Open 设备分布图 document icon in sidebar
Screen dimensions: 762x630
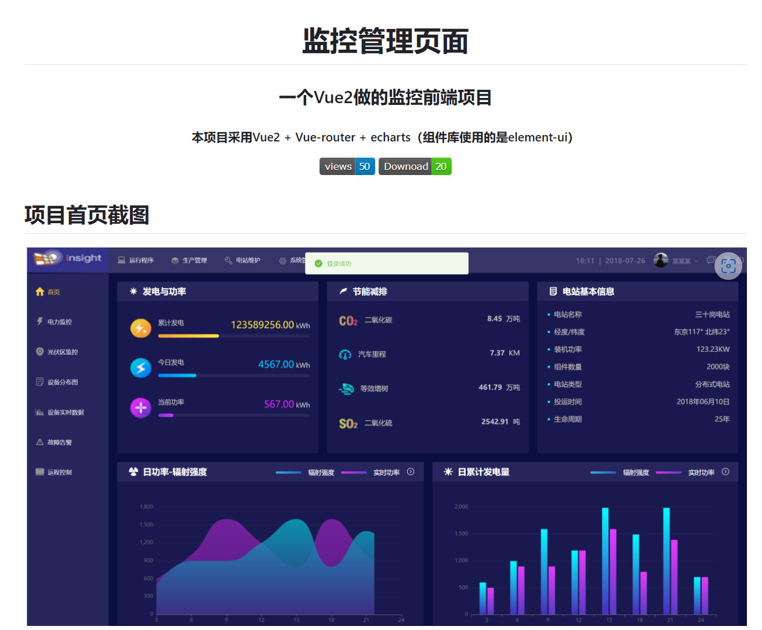39,382
